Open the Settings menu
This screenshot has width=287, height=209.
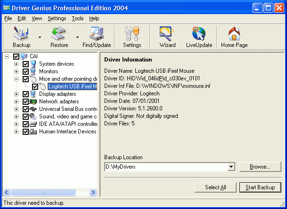(x=57, y=18)
